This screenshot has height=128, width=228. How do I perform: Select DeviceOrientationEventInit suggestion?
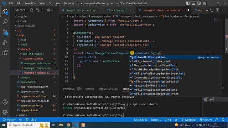pyautogui.click(x=176, y=65)
